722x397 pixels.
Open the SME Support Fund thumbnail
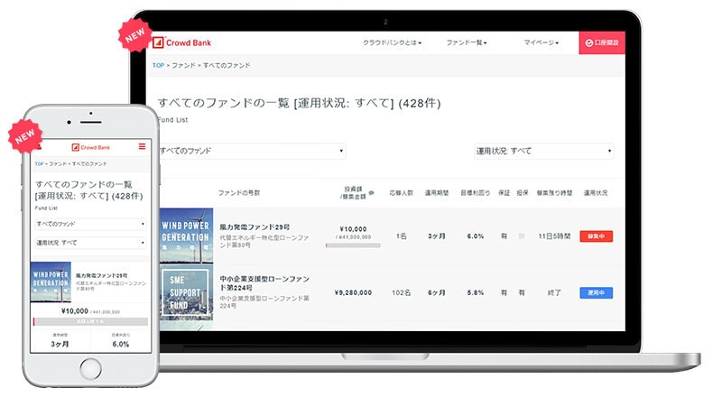186,293
